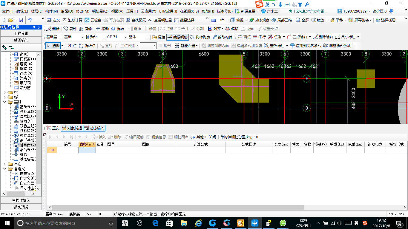
Task: Click the 删除 delete tool
Action: pyautogui.click(x=53, y=29)
